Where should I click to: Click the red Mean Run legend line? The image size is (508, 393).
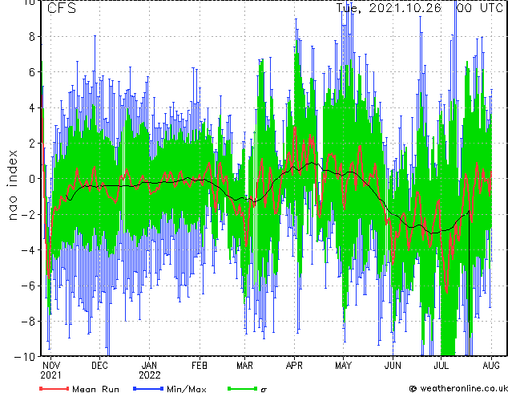tap(54, 388)
